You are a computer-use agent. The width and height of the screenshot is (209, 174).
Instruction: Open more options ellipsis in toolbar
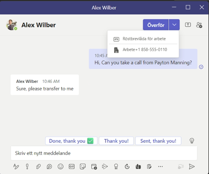coord(160,166)
